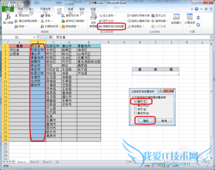Open the 其他函数 list

click(x=70, y=26)
